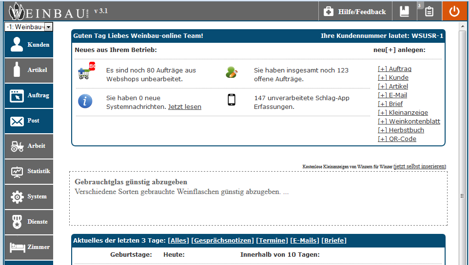469x265 pixels.
Task: Click Hilfe/Feedback button in header
Action: [354, 12]
